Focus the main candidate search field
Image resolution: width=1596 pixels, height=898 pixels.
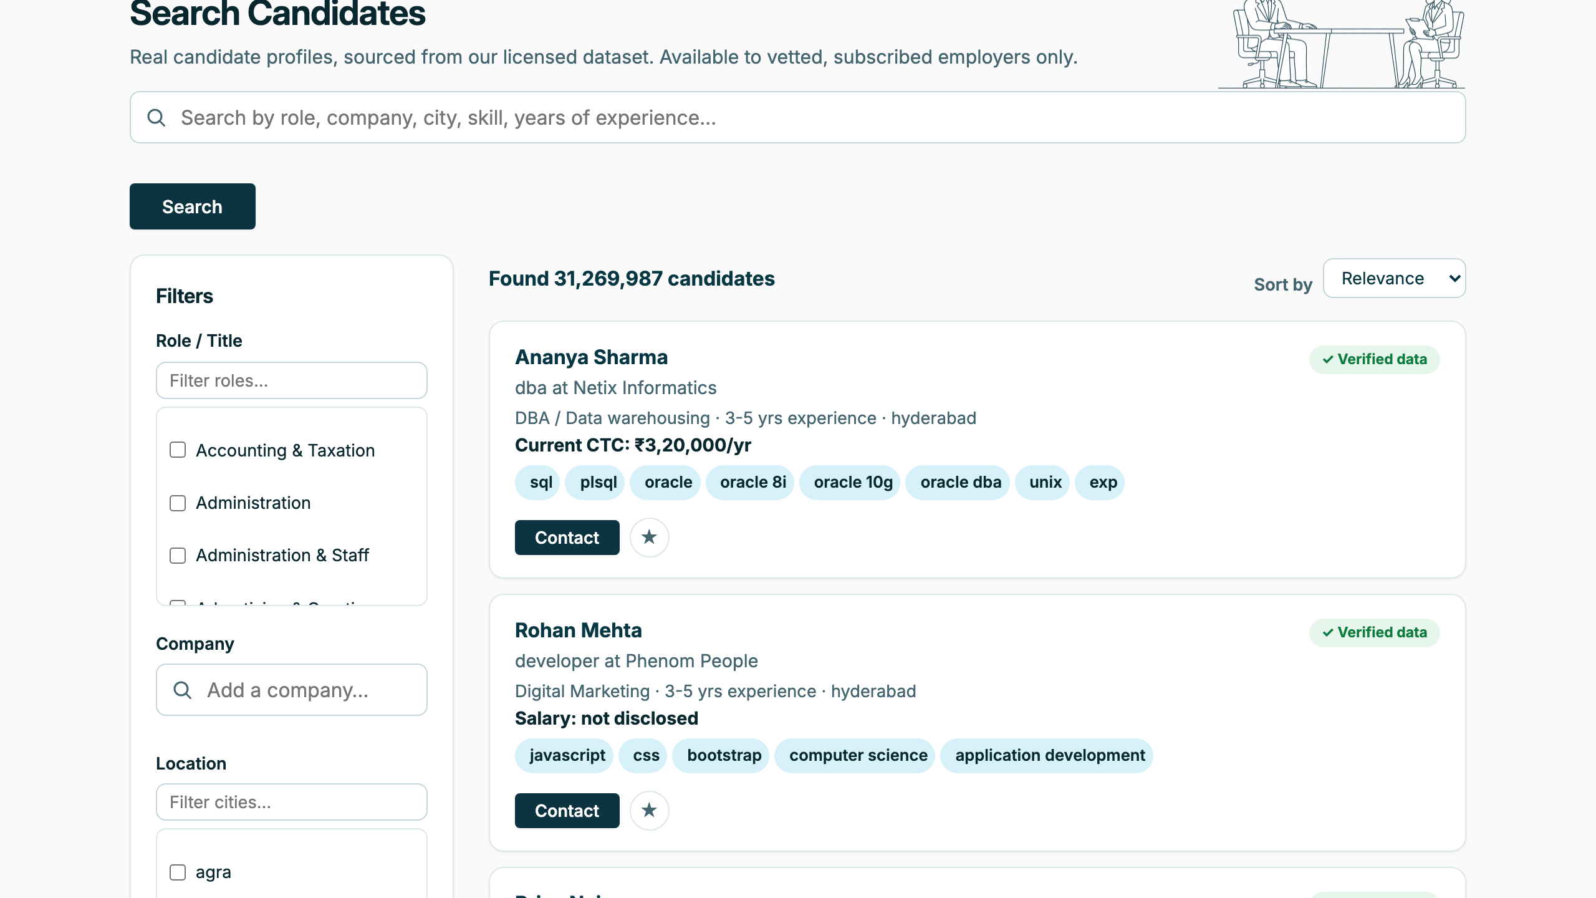[797, 117]
